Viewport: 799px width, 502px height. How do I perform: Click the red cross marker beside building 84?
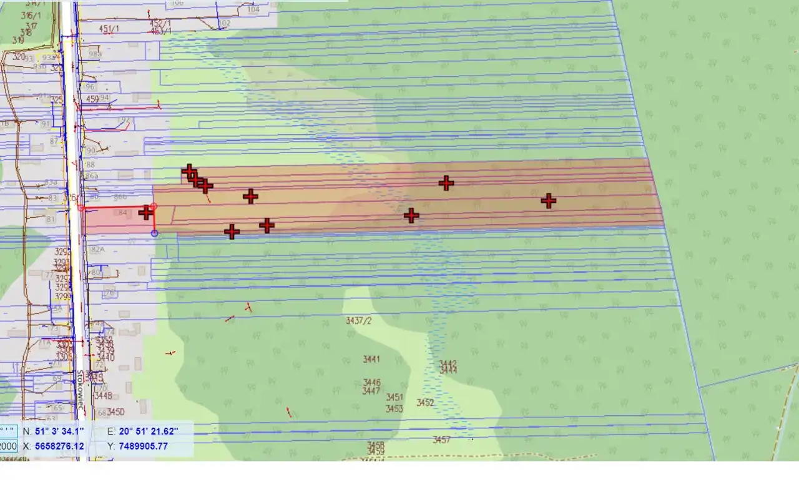pos(146,212)
